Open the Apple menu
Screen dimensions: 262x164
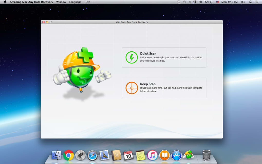[5, 2]
